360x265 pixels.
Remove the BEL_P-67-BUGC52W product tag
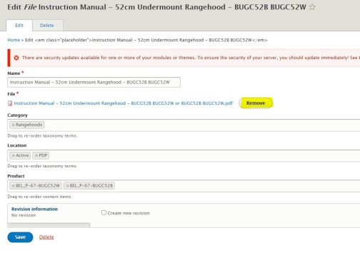[x=14, y=186]
